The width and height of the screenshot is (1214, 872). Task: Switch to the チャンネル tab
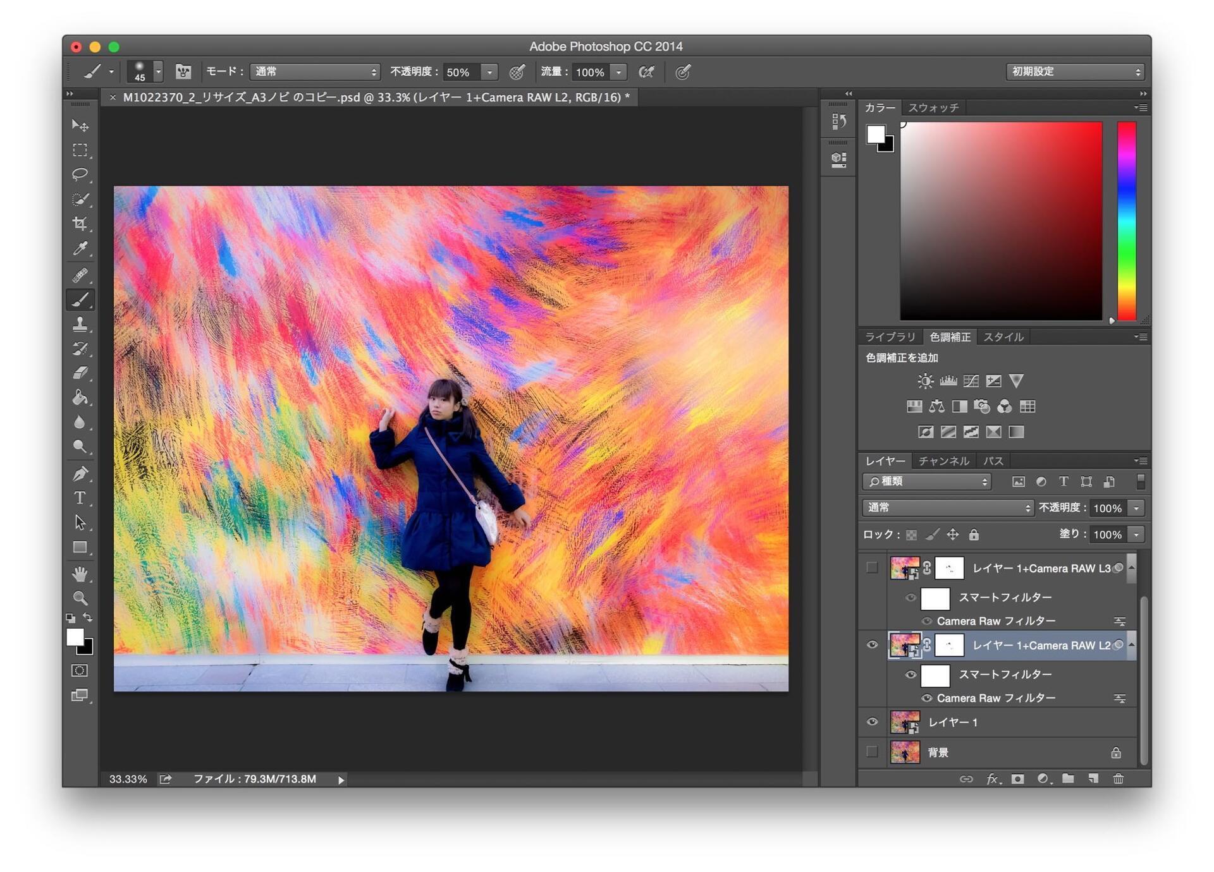(x=943, y=461)
